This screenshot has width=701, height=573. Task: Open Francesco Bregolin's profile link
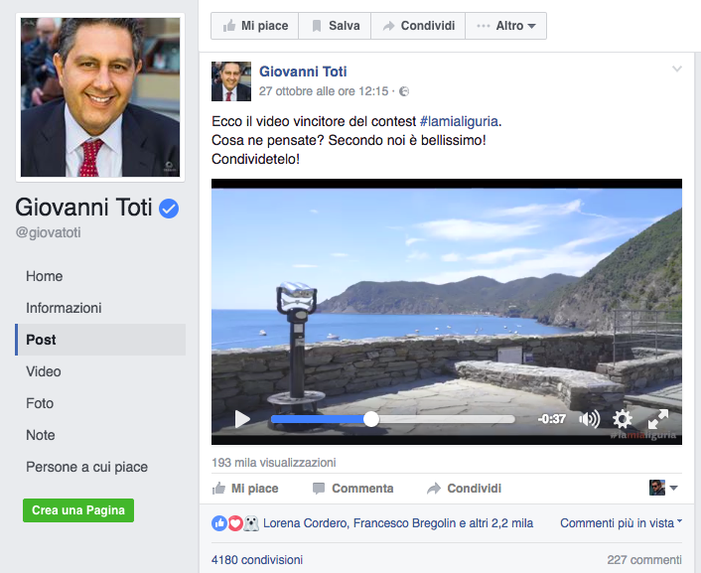point(404,523)
